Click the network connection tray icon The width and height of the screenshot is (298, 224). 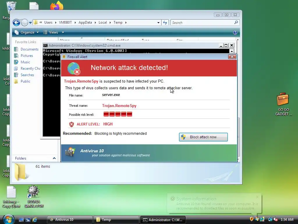tap(270, 219)
